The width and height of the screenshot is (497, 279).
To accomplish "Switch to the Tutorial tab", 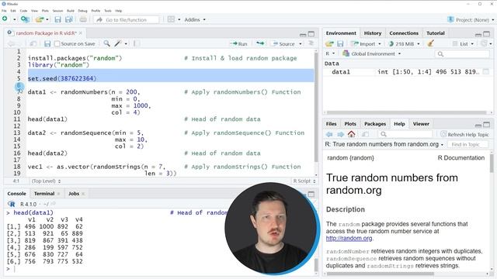I will (x=435, y=33).
